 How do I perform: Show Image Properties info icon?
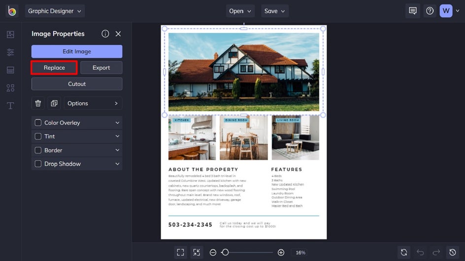[105, 34]
